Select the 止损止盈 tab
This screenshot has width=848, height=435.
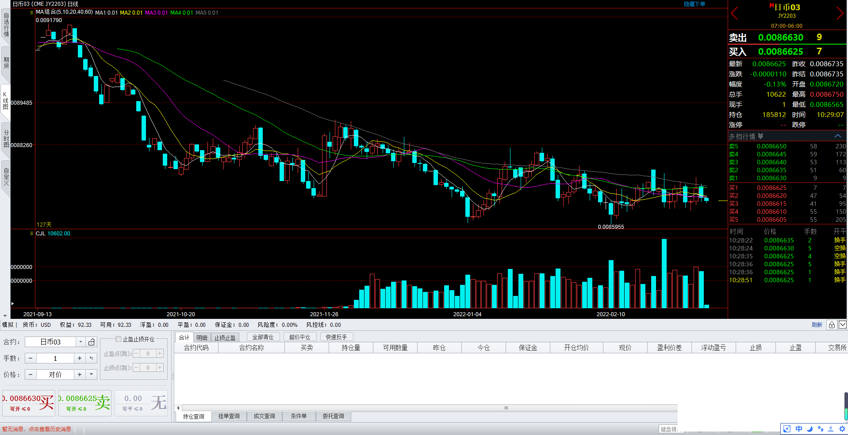tap(225, 338)
